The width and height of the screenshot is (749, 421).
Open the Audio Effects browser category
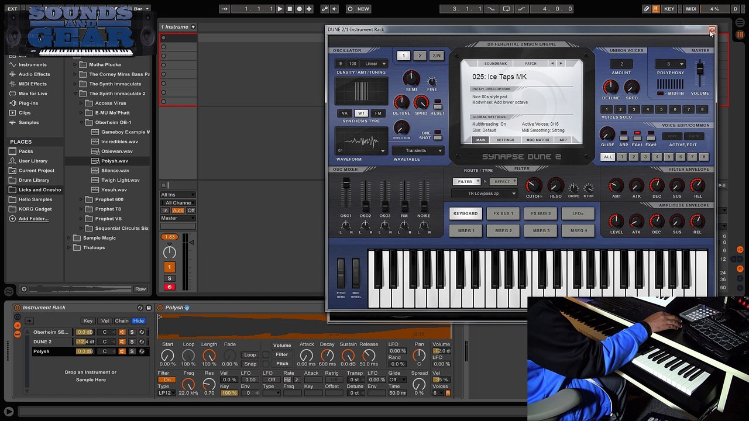pyautogui.click(x=34, y=74)
